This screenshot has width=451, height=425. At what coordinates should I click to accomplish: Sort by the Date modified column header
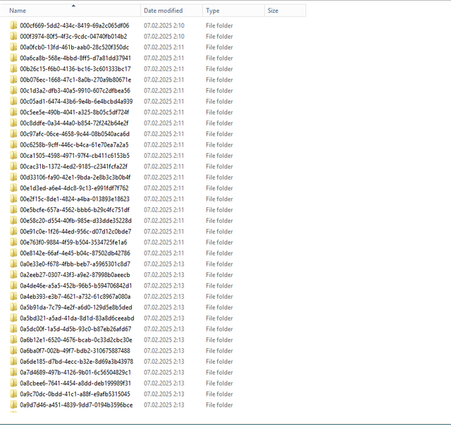click(172, 11)
